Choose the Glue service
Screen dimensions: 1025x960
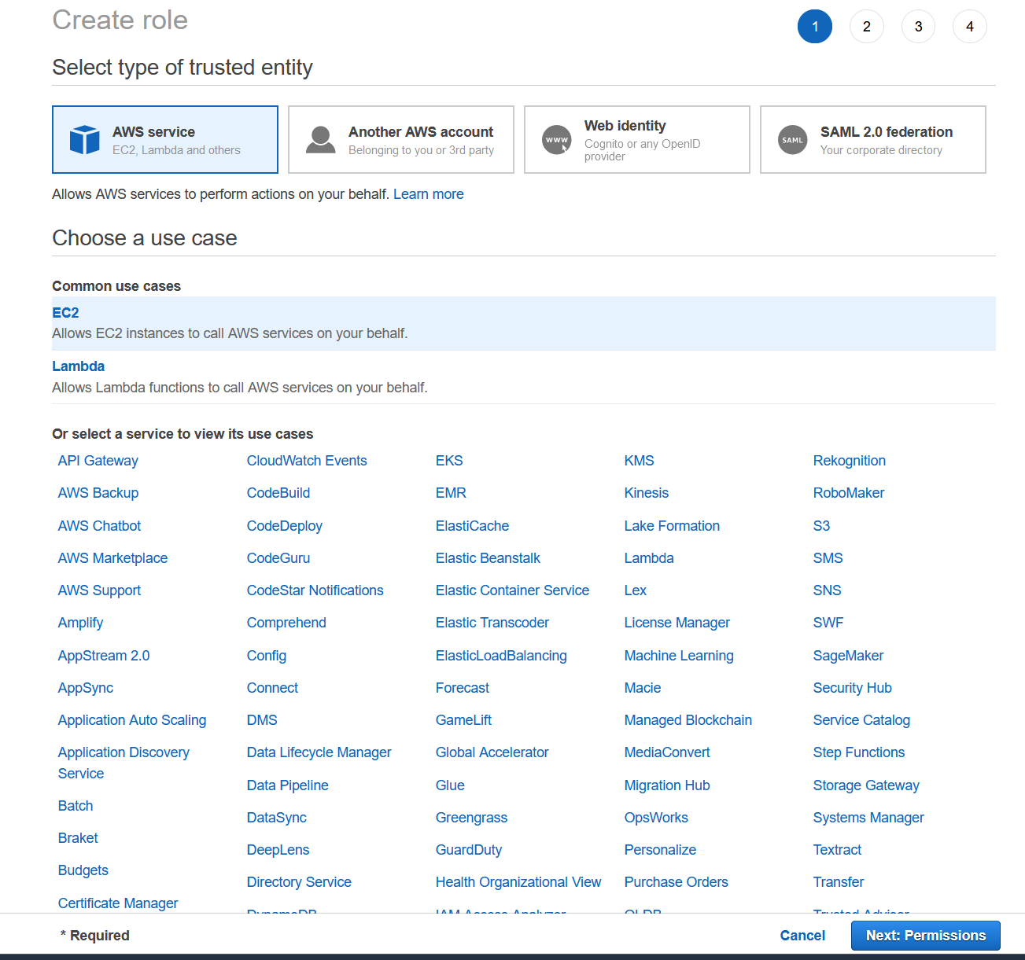pyautogui.click(x=450, y=785)
